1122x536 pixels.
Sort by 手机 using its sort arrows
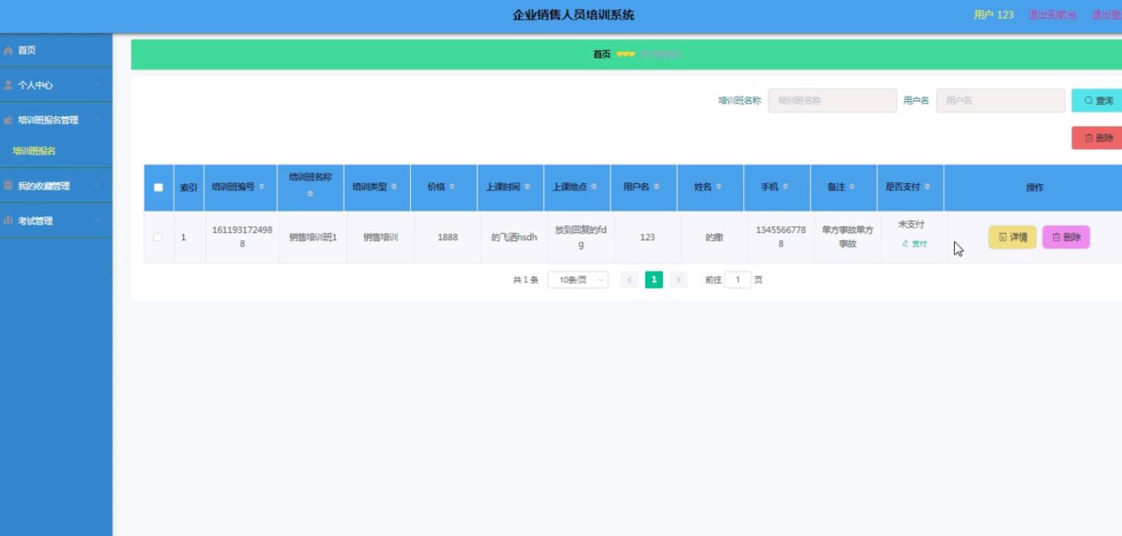[x=785, y=187]
